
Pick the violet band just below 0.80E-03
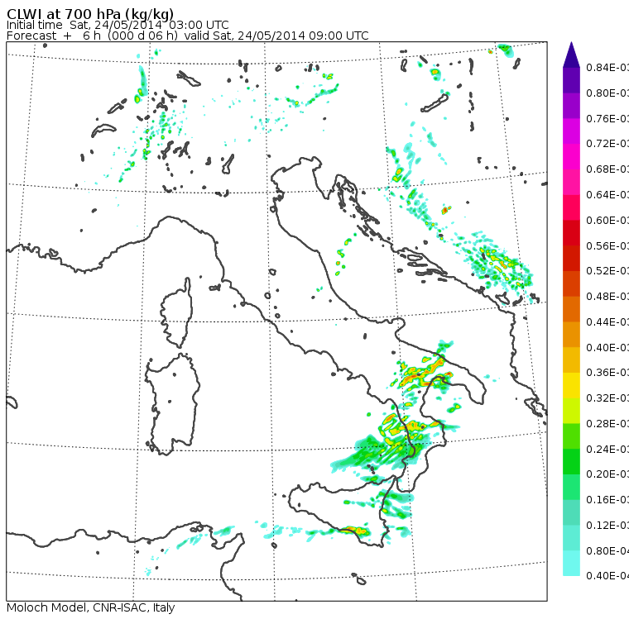(571, 105)
